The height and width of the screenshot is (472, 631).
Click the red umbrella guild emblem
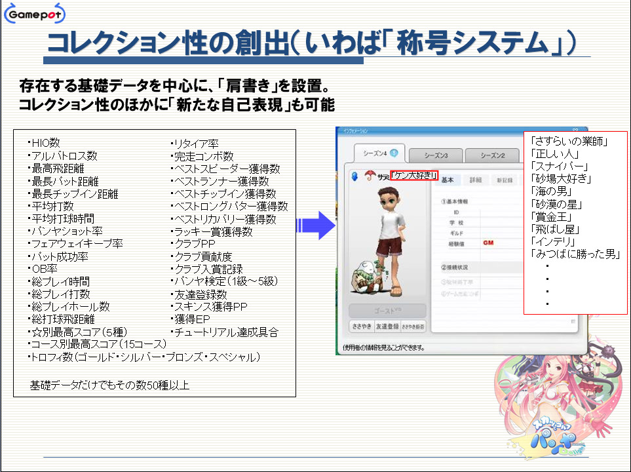coord(370,176)
